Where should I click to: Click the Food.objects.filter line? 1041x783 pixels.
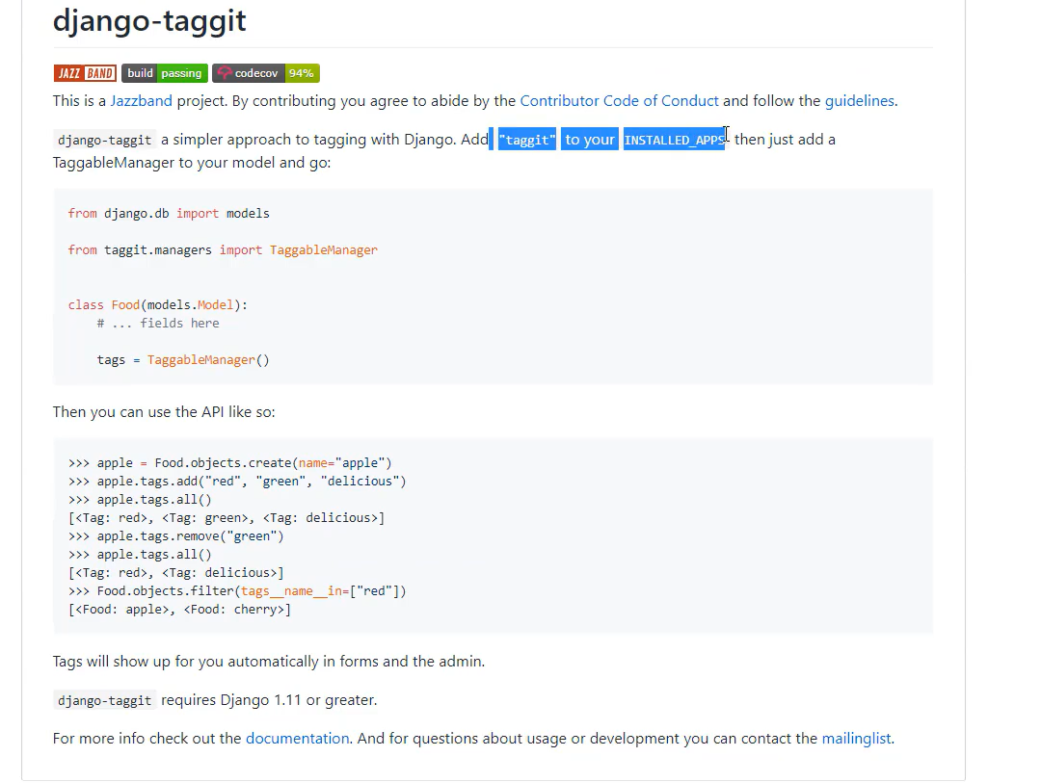point(237,591)
